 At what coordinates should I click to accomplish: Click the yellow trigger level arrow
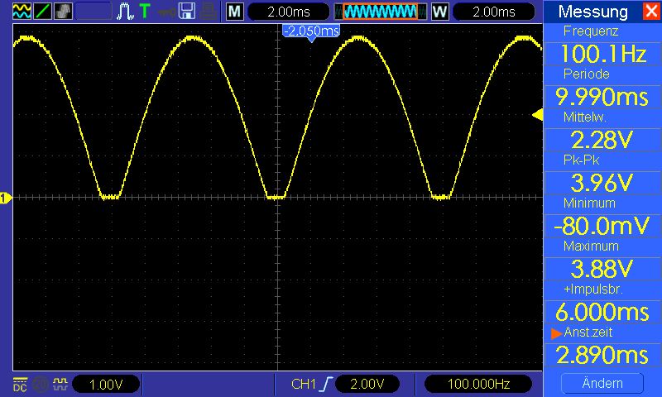537,114
